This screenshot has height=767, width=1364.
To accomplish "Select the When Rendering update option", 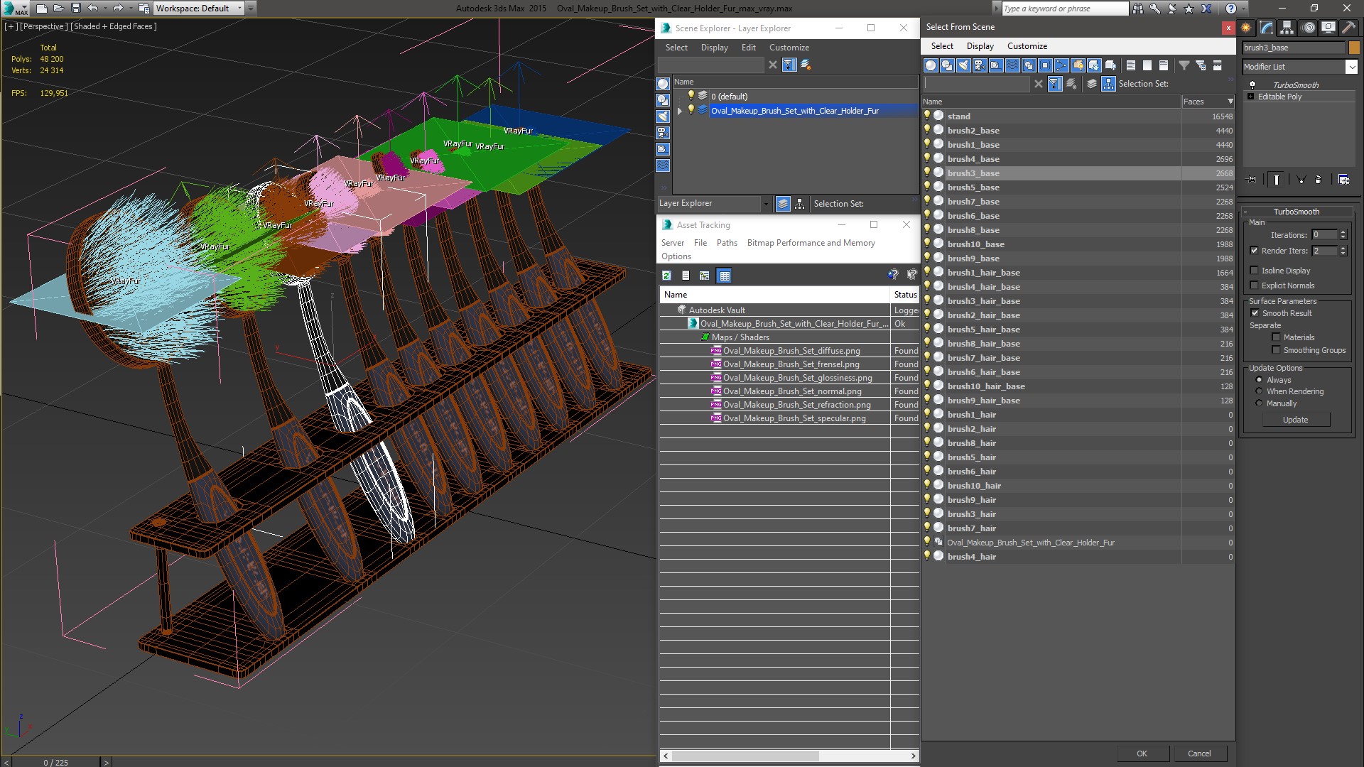I will click(x=1260, y=391).
